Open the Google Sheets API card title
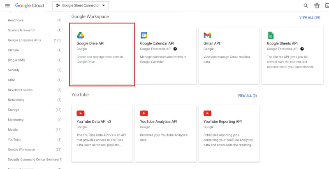Image resolution: width=329 pixels, height=169 pixels. coord(282,44)
